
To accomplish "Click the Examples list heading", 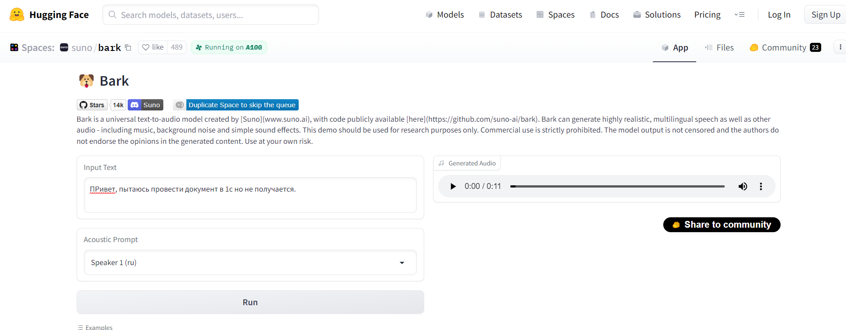I will [95, 327].
